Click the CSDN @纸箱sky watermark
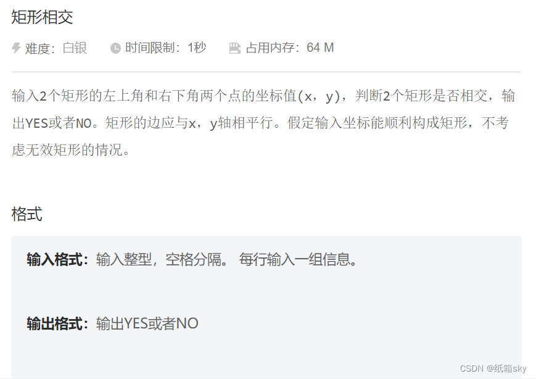 [493, 369]
